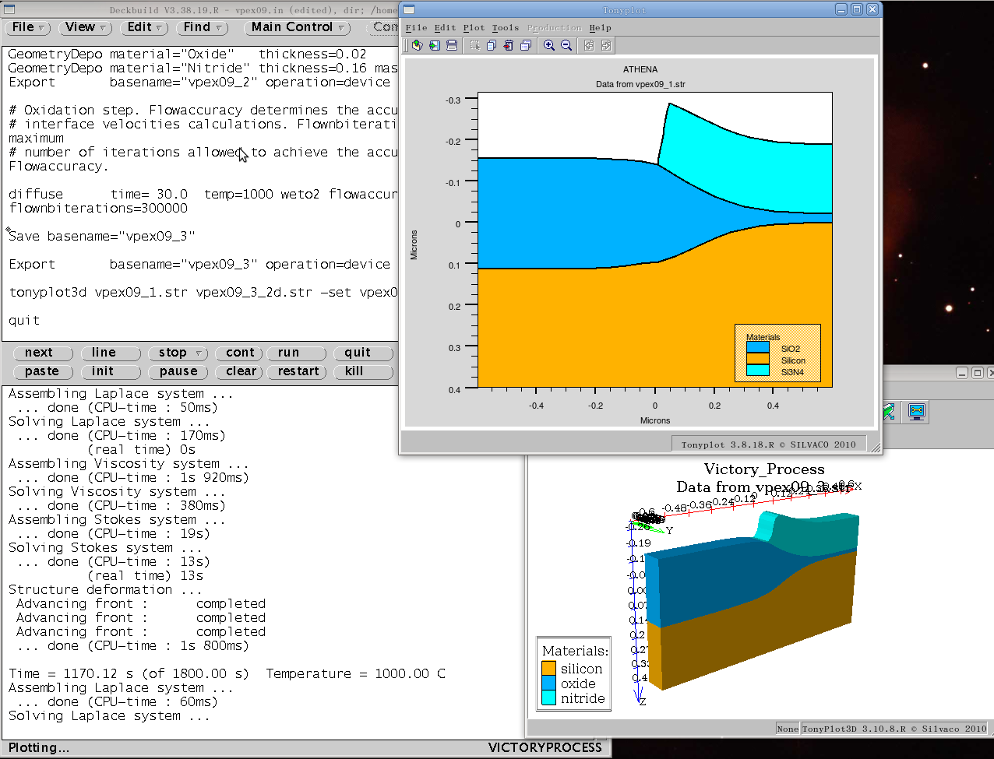Image resolution: width=994 pixels, height=759 pixels.
Task: Open the Deckbuild View dropdown menu
Action: tap(85, 27)
